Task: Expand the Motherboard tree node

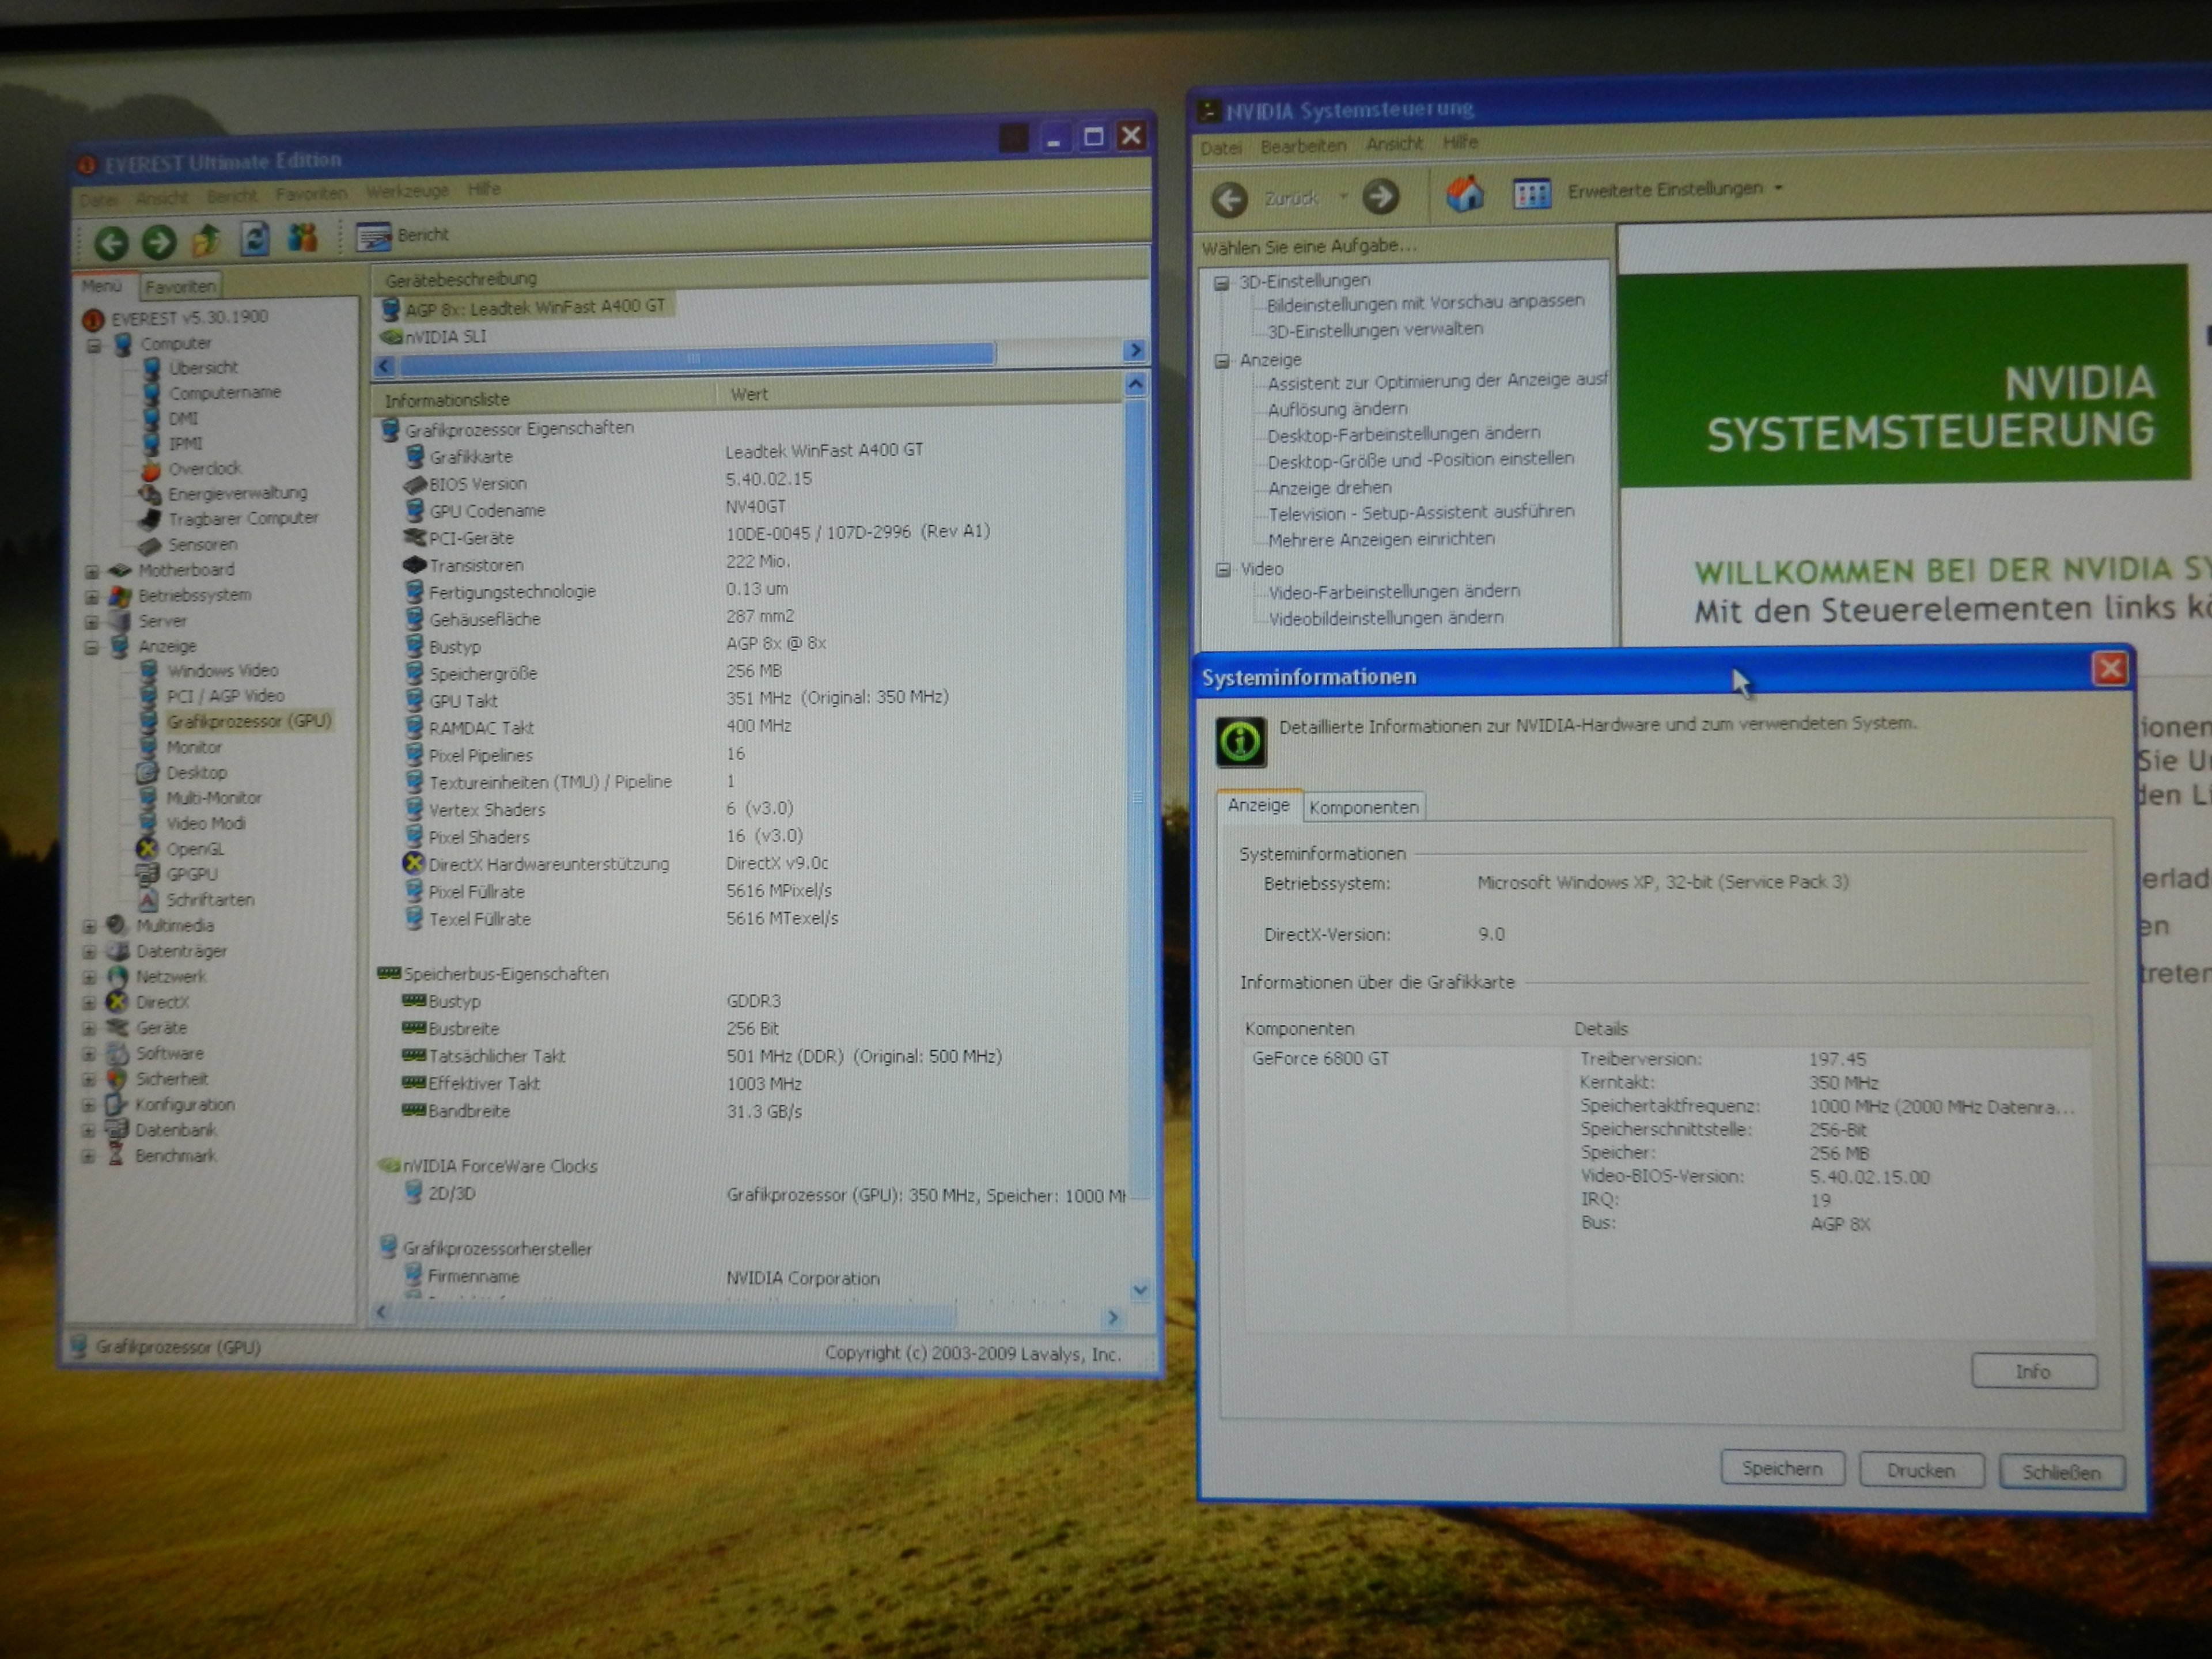Action: [92, 571]
